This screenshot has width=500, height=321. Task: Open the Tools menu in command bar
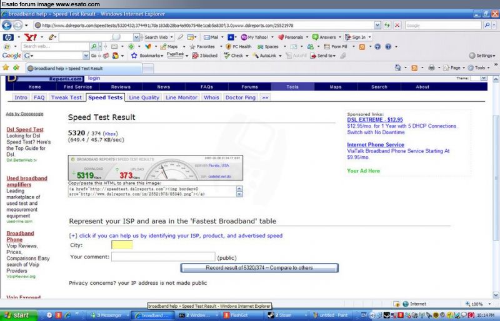click(x=477, y=67)
